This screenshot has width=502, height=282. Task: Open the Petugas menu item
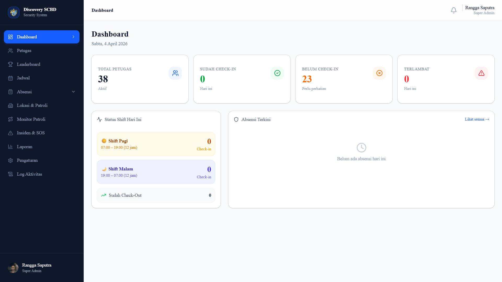(x=24, y=51)
